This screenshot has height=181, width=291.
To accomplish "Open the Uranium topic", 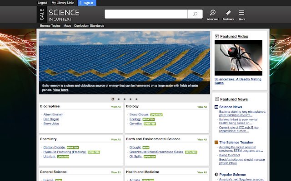I will point(50,156).
